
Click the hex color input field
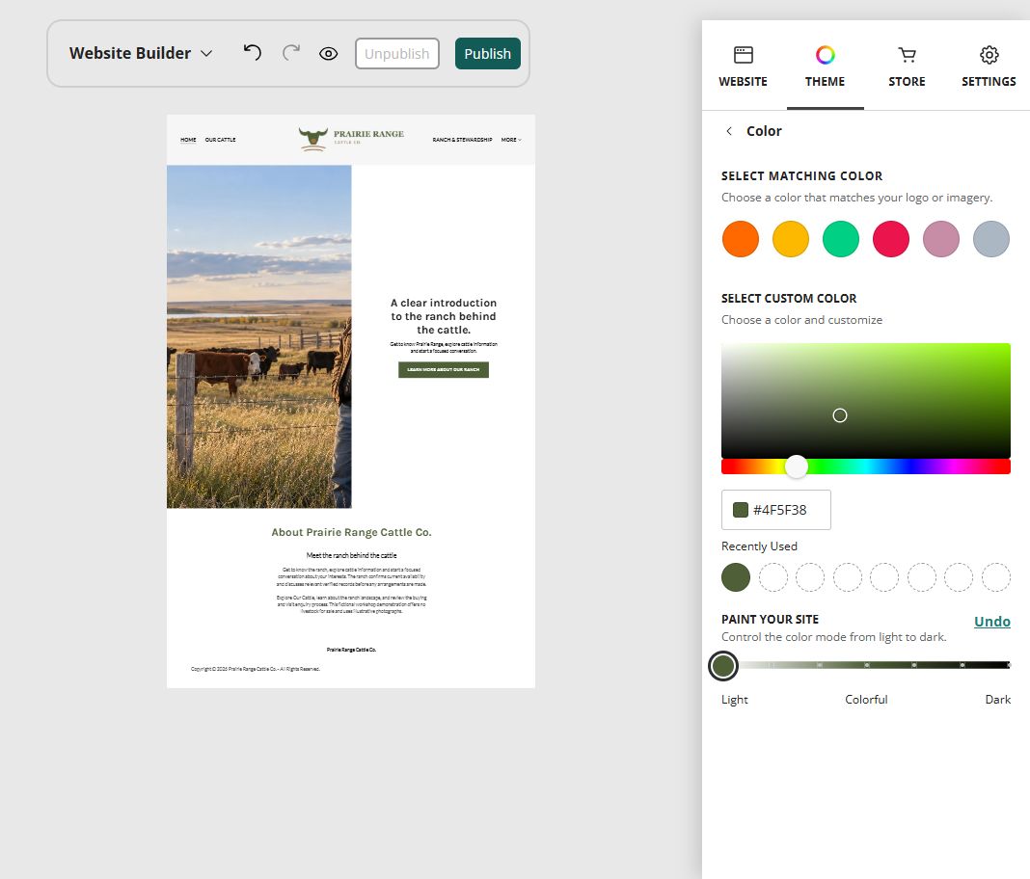pyautogui.click(x=775, y=510)
